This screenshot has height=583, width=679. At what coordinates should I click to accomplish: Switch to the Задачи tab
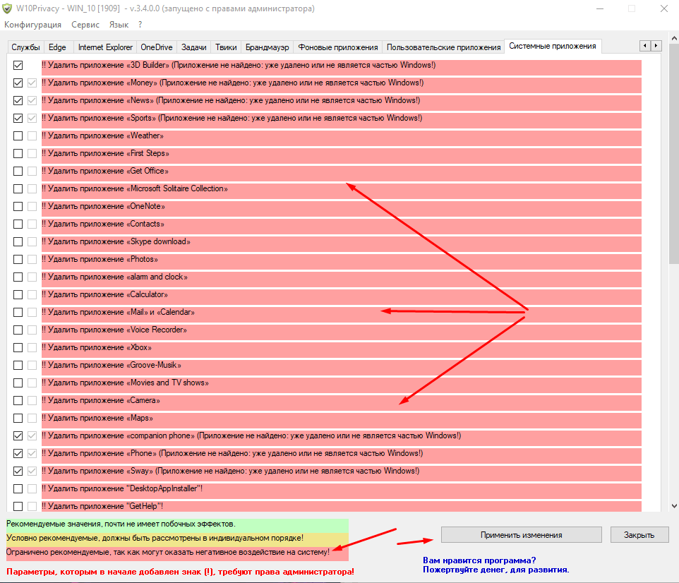click(193, 47)
